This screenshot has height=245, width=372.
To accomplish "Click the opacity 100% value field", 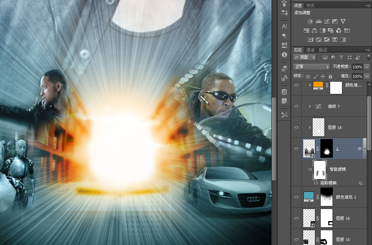I will (x=357, y=67).
